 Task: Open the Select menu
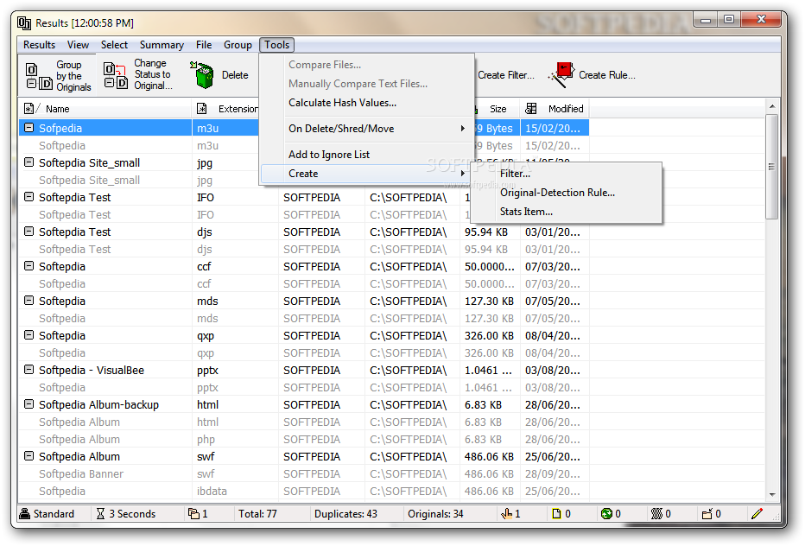[x=114, y=45]
